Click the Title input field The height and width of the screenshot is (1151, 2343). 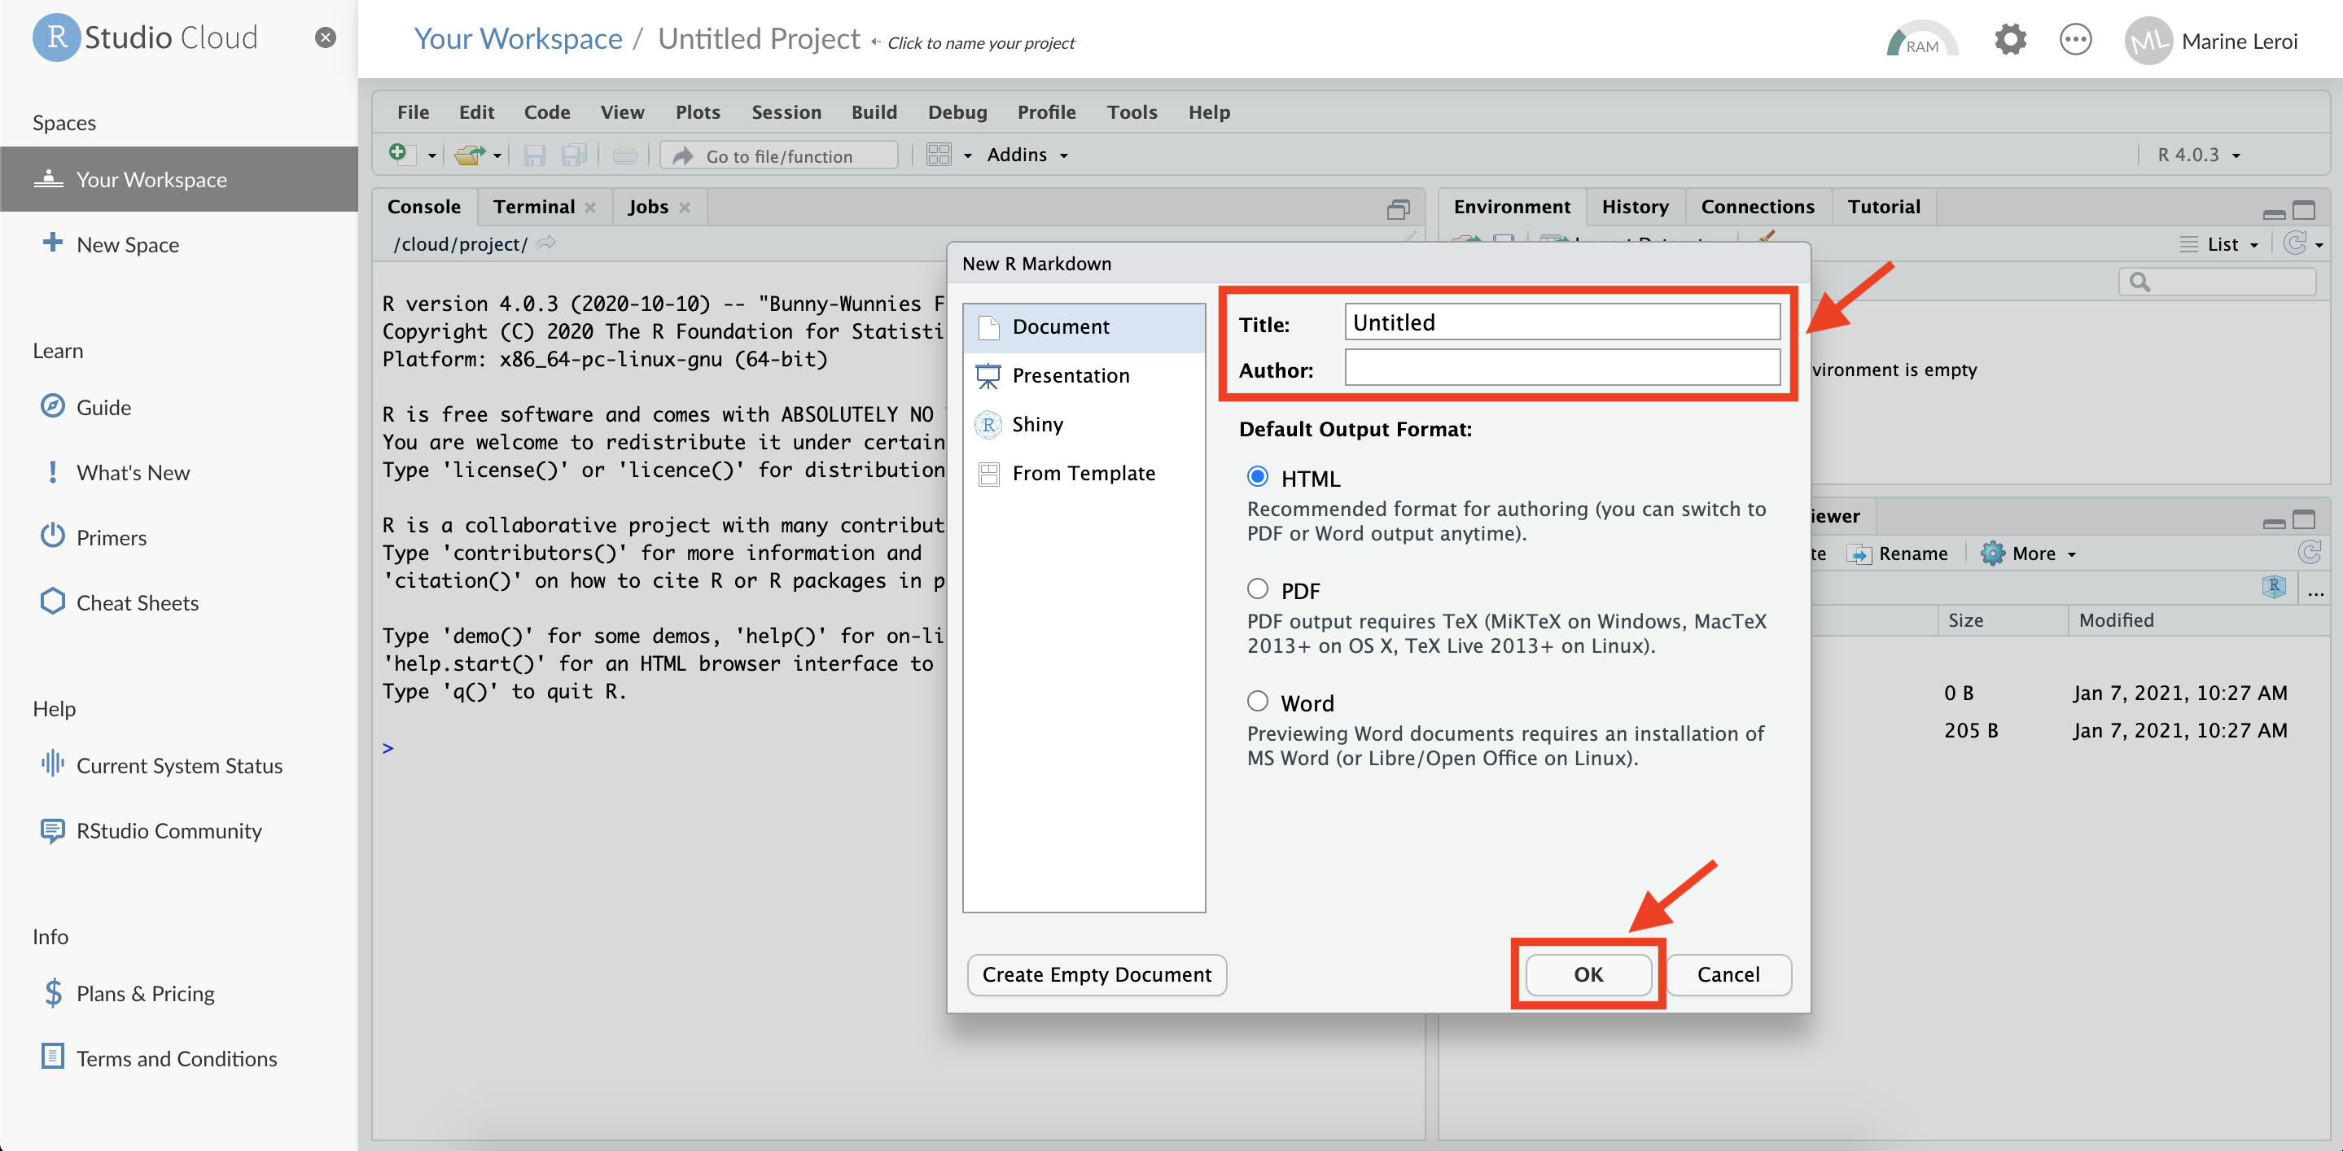click(x=1561, y=322)
